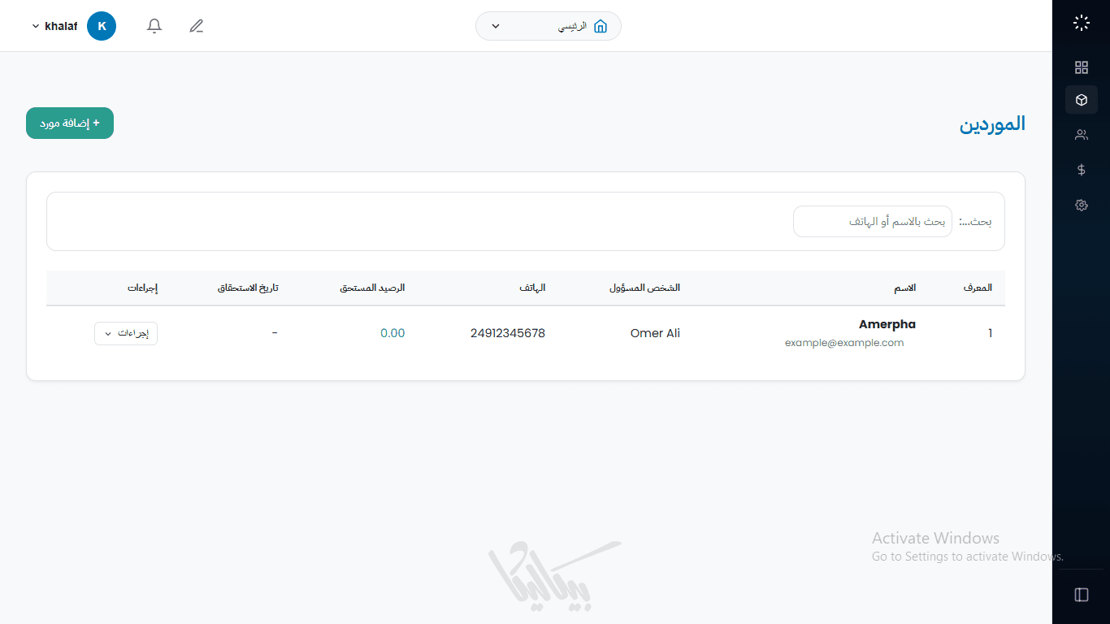Open the dashboard grid icon in sidebar
1110x624 pixels.
[x=1081, y=67]
